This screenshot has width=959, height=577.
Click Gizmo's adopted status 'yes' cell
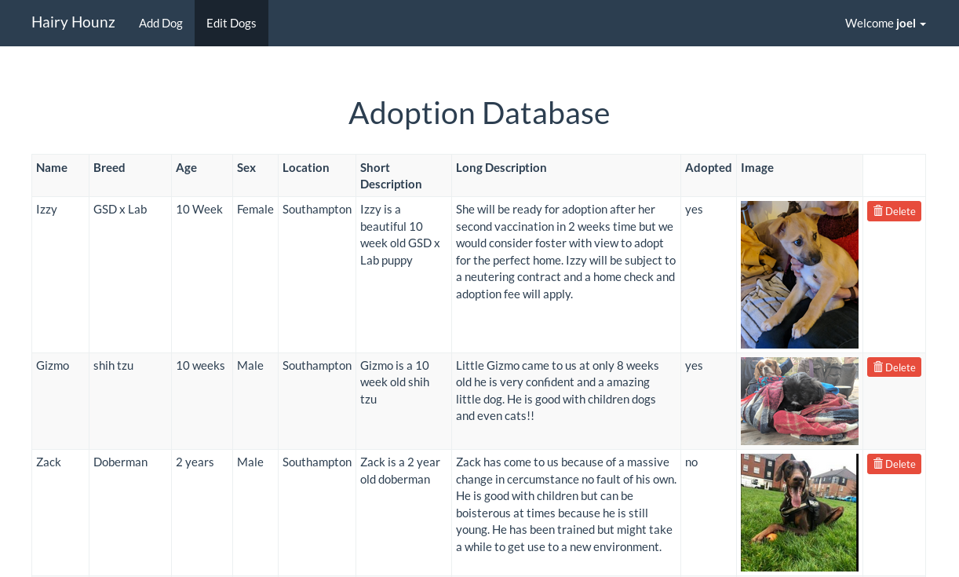[694, 366]
